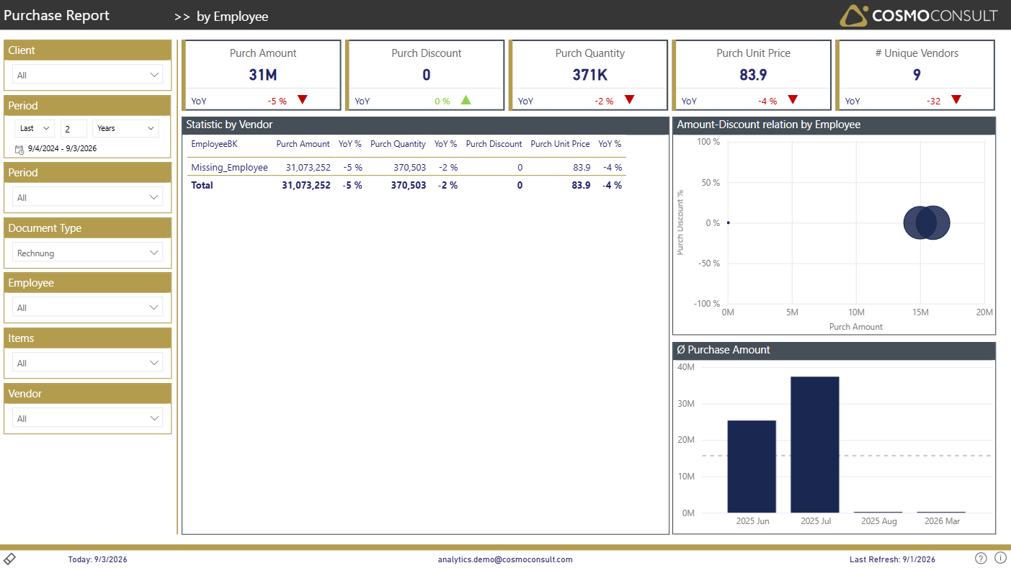Click the Purch Discount table column header
Screen dimensions: 1011x568
[494, 144]
